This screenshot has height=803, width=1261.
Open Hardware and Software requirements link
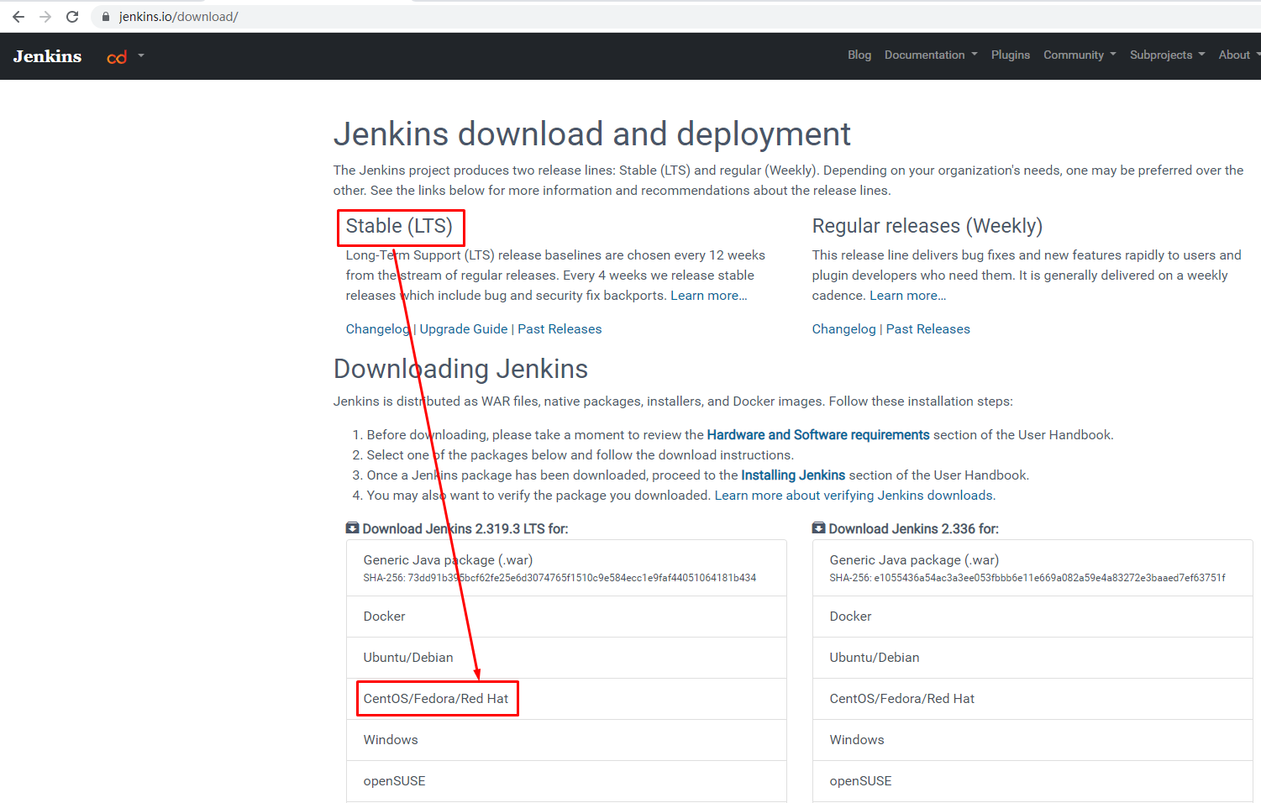pyautogui.click(x=817, y=435)
